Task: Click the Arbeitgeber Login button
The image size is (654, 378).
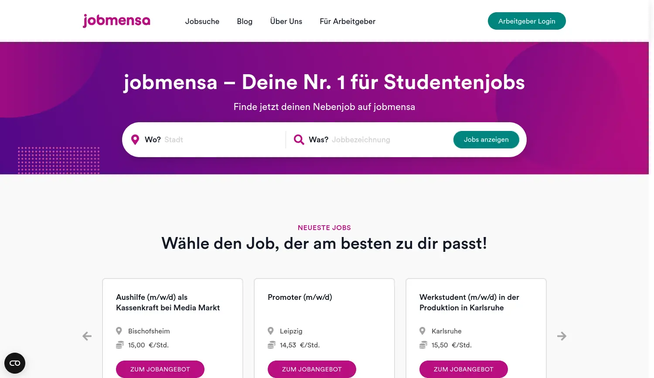Action: (527, 21)
